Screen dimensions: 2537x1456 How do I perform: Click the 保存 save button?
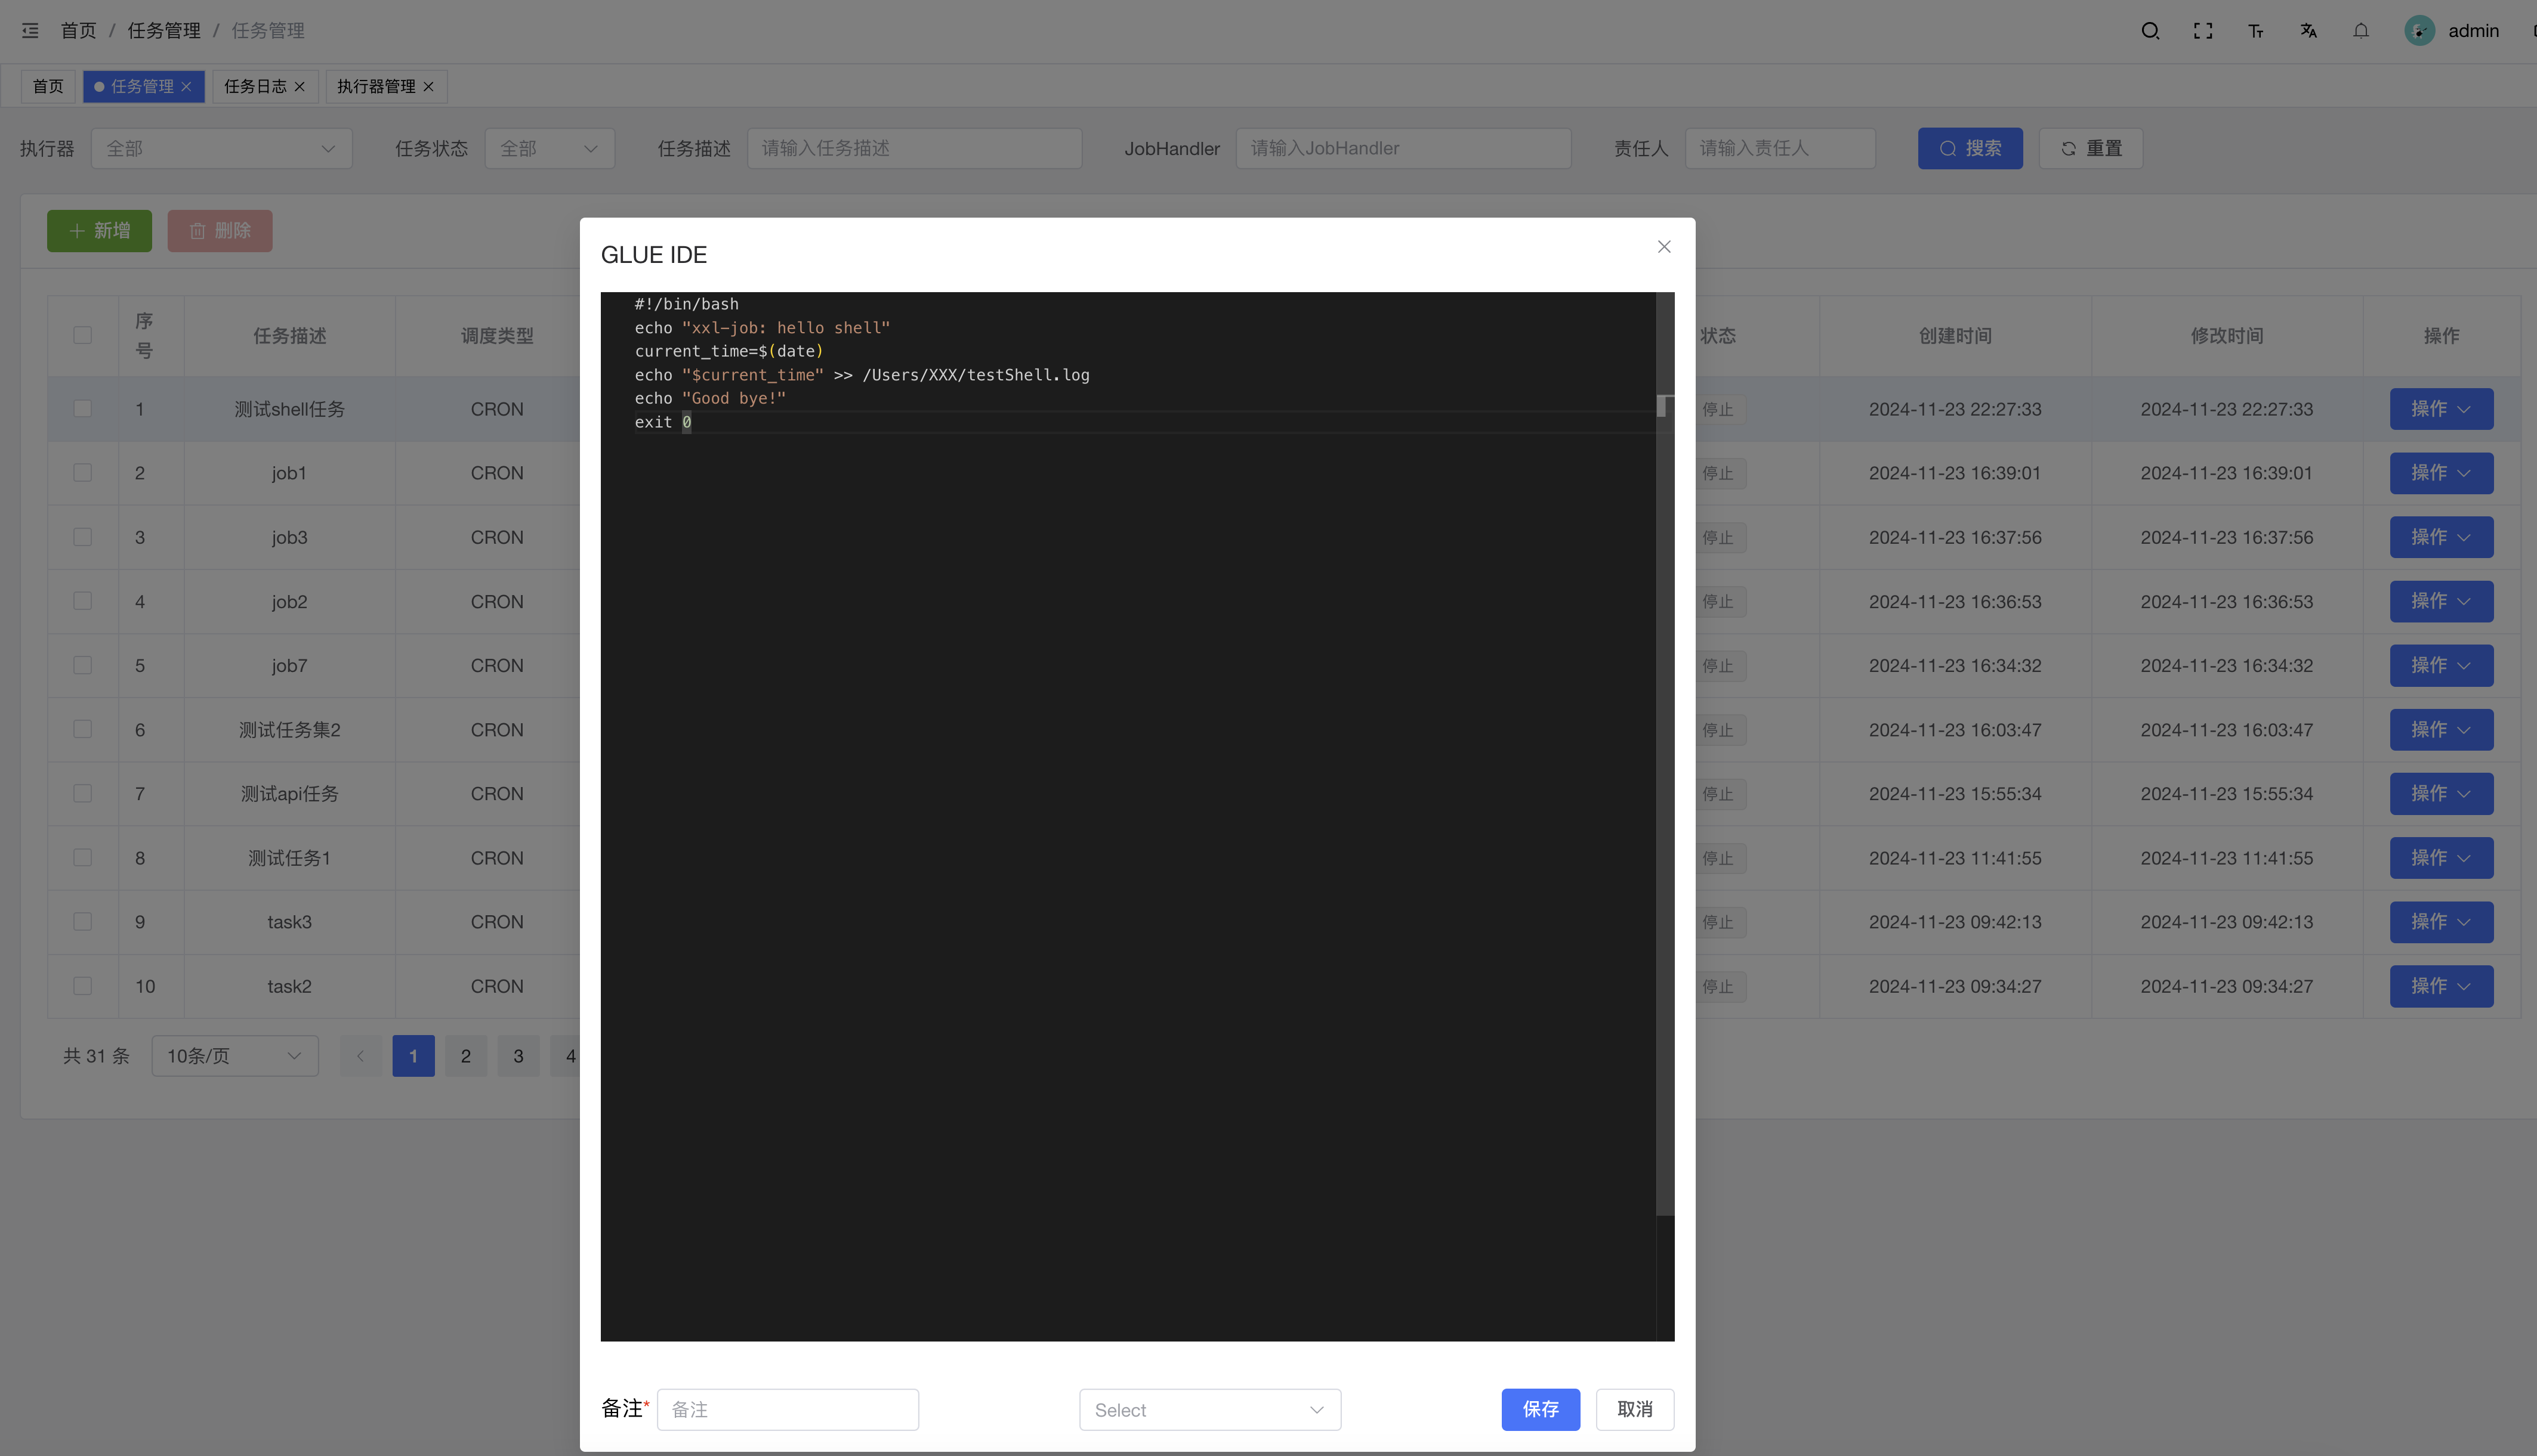[x=1541, y=1409]
